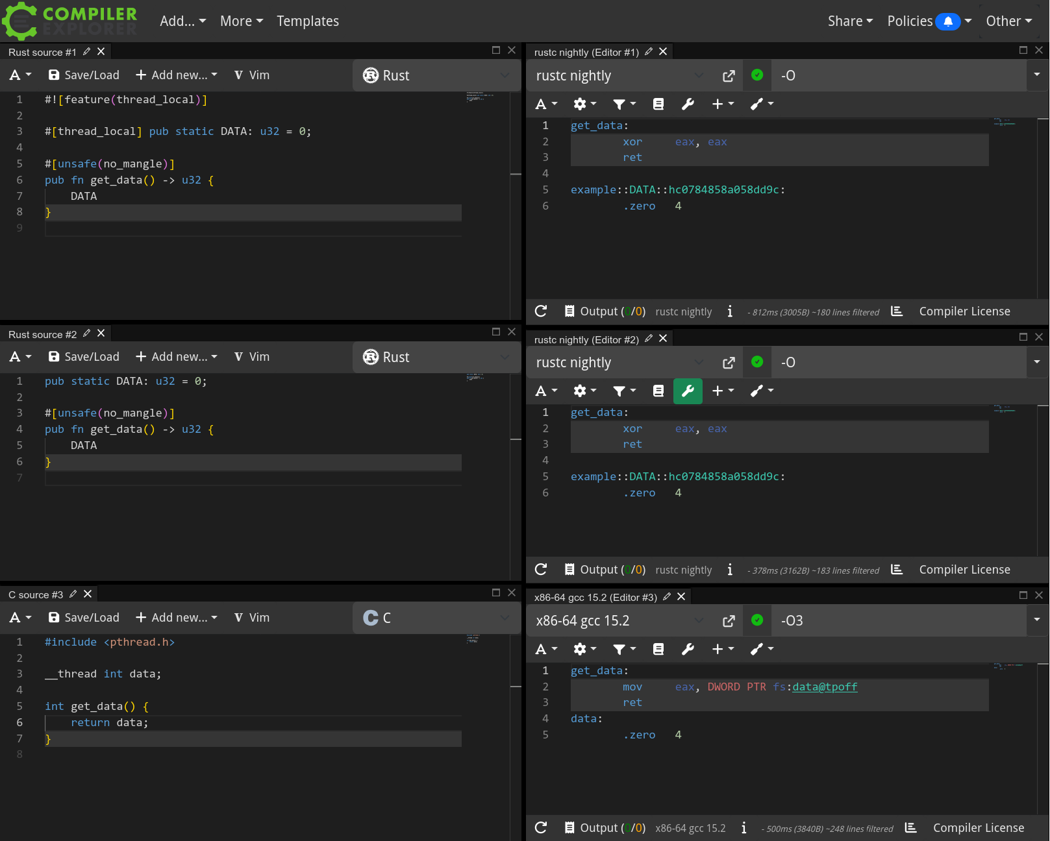Open Compiler License in Editor #1 pane
This screenshot has height=841, width=1050.
coord(964,311)
